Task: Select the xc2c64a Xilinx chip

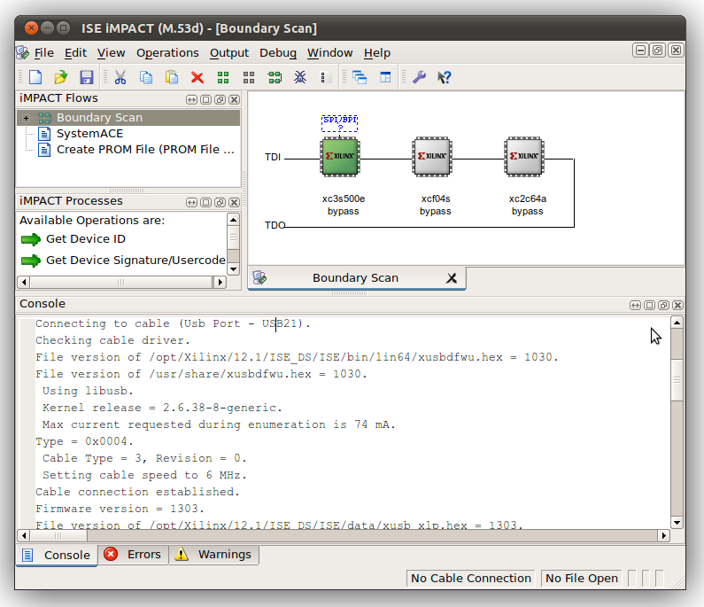Action: point(524,156)
